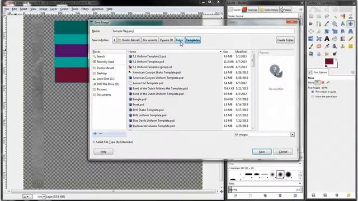Click the Cancel button

pos(283,152)
